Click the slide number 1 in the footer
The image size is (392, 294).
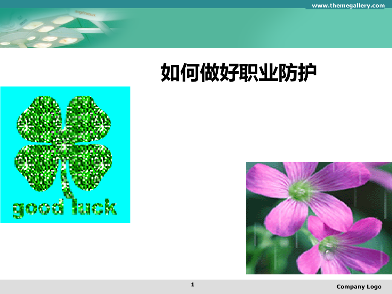tap(193, 284)
